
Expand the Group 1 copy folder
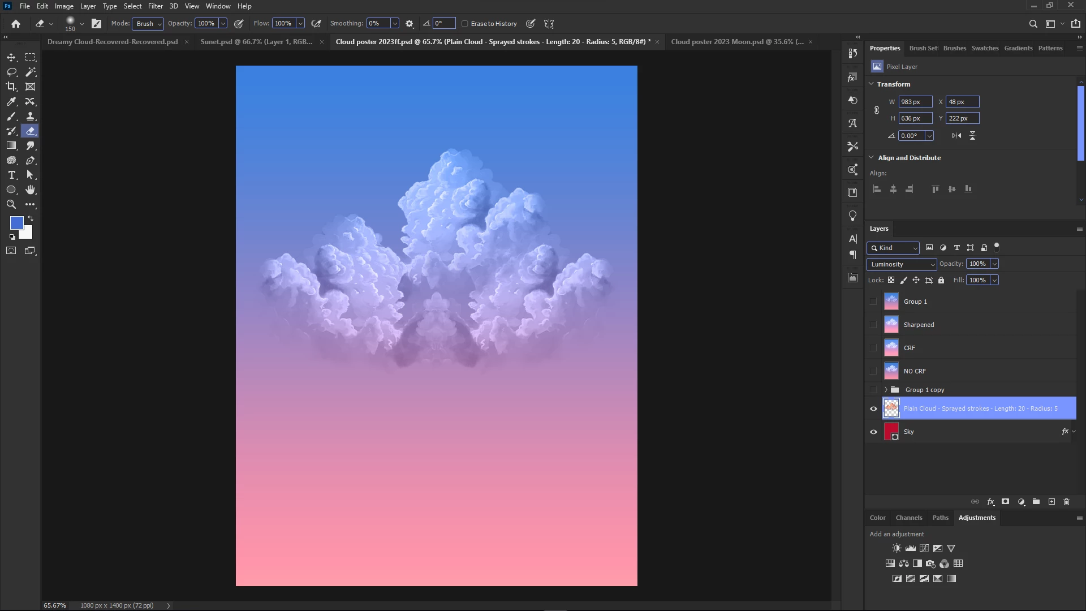[x=886, y=390]
